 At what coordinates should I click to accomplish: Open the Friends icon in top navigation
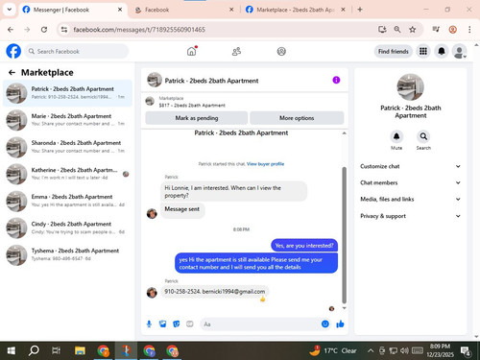tap(236, 51)
